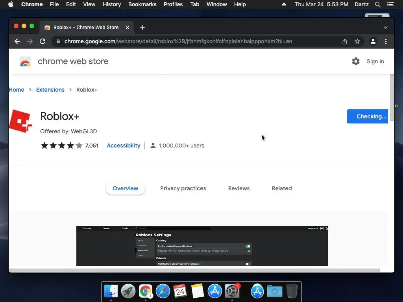Reload the Chrome Web Store page
Viewport: 403px width, 302px height.
(x=43, y=41)
